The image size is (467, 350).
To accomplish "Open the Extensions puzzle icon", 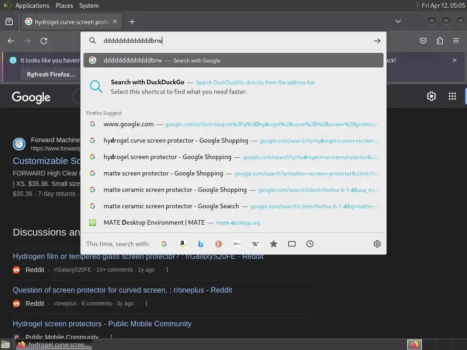I will point(440,41).
